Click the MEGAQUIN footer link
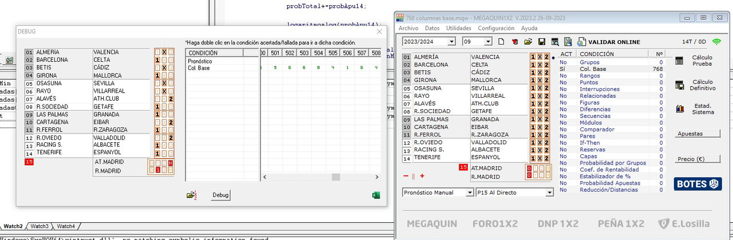 [x=432, y=223]
